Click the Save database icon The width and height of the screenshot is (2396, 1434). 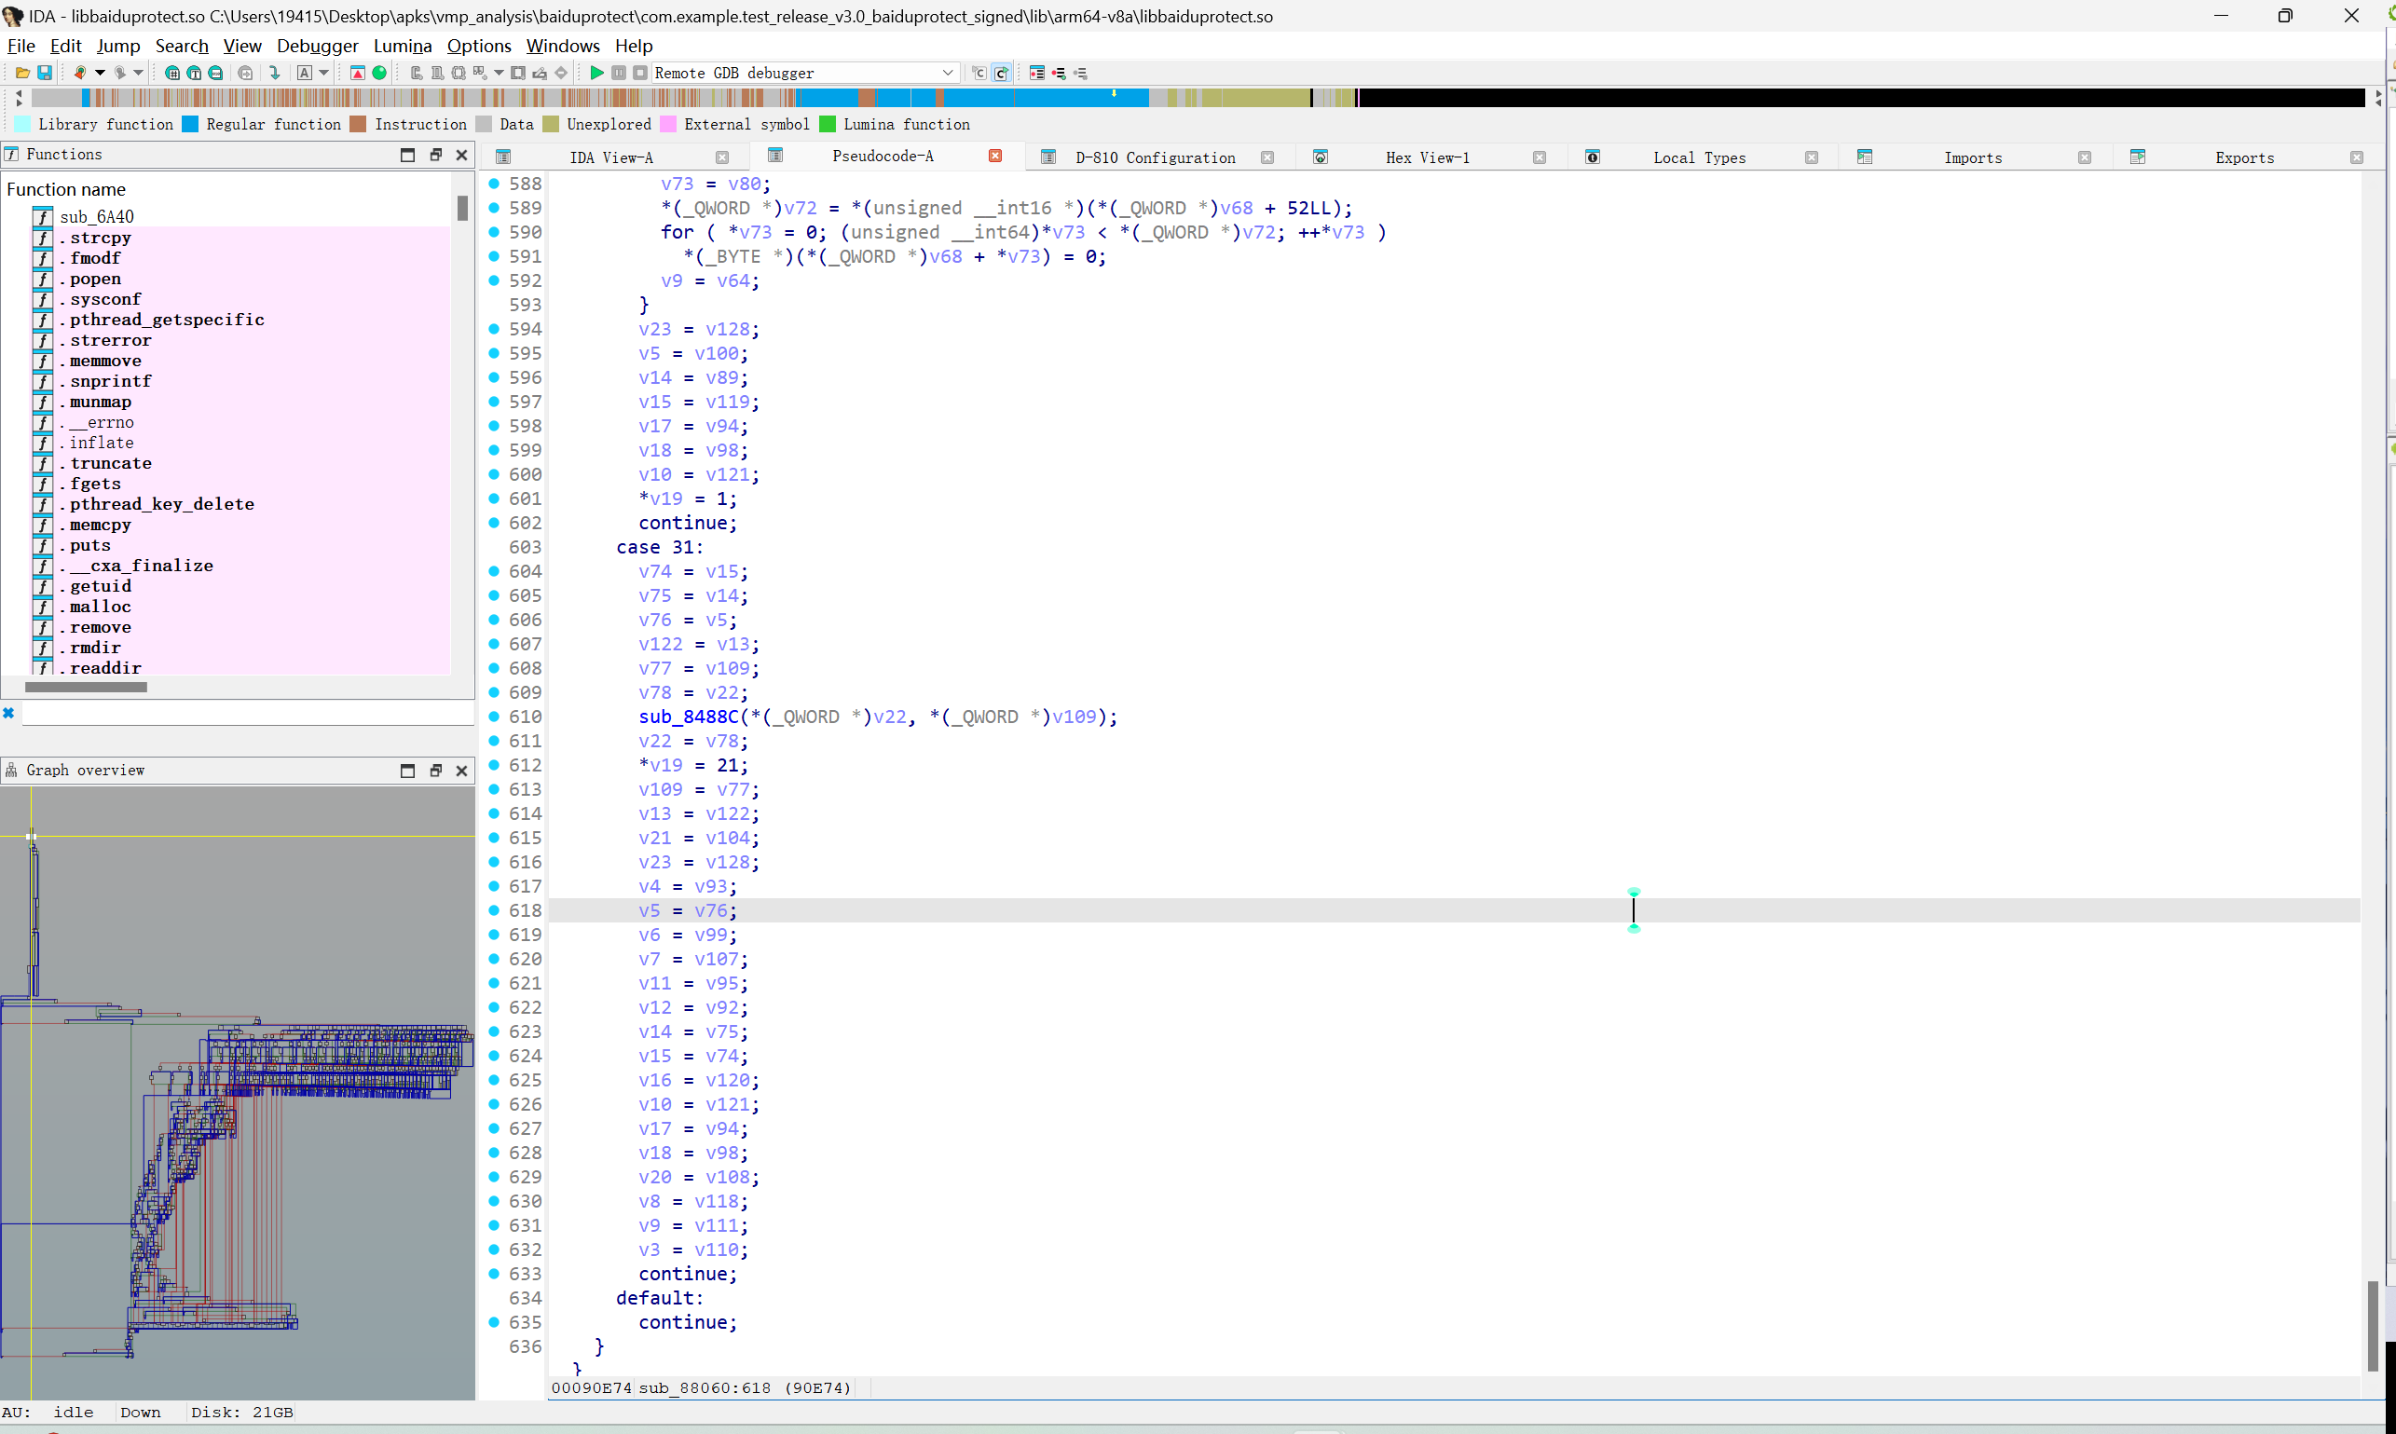point(45,73)
